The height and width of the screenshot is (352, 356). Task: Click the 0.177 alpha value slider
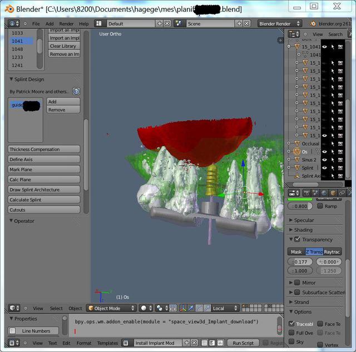point(300,262)
